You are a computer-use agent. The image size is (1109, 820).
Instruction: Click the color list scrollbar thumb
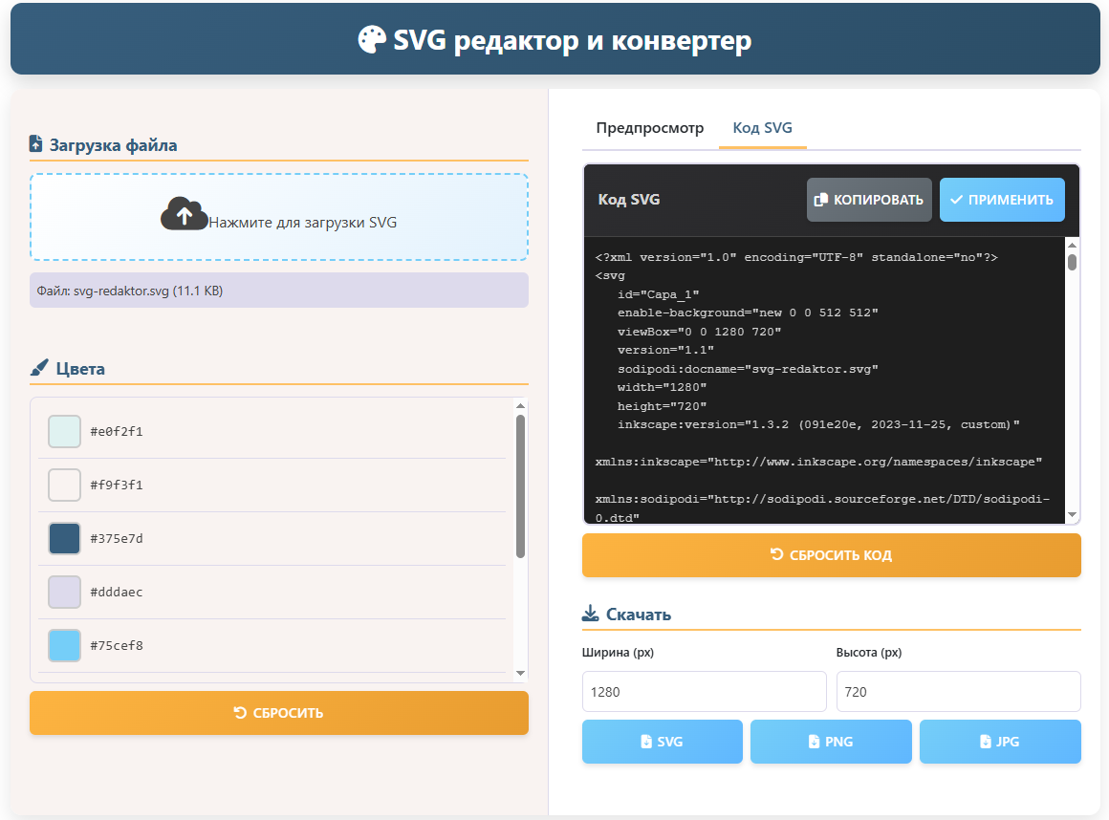[x=520, y=486]
